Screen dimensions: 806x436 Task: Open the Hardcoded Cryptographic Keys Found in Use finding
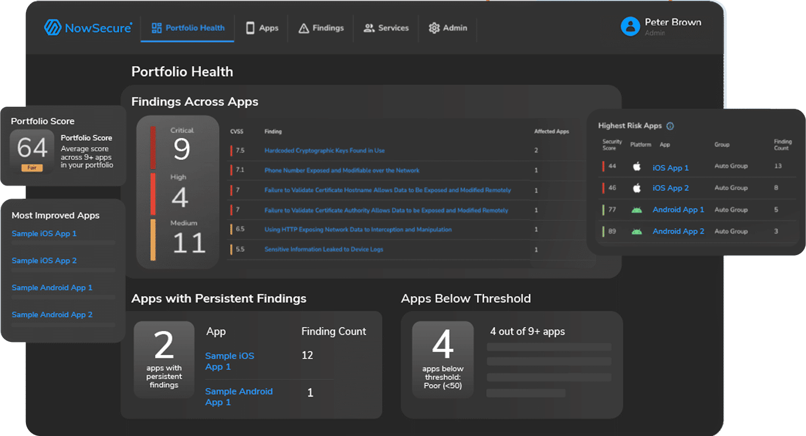click(324, 150)
